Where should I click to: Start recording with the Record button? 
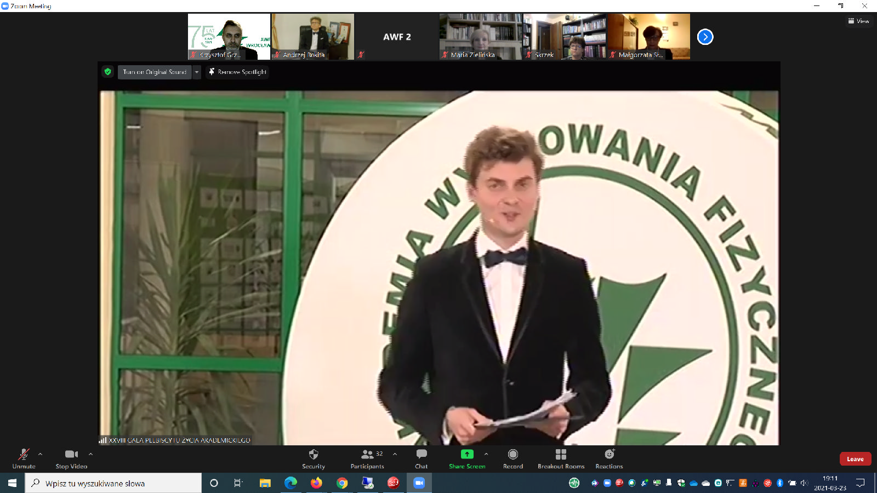click(513, 459)
